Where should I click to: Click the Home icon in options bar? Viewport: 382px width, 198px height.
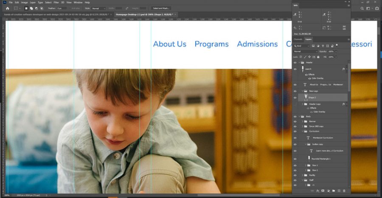(8, 8)
